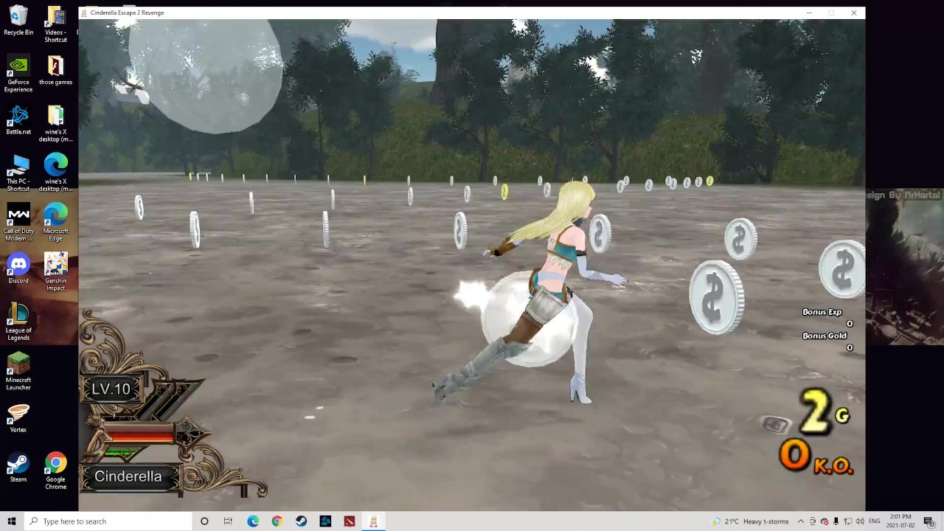The width and height of the screenshot is (944, 531).
Task: Click the Bonus Gold label
Action: click(825, 336)
